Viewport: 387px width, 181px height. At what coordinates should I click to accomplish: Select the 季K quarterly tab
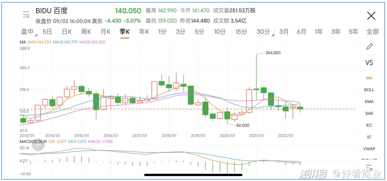pyautogui.click(x=125, y=31)
